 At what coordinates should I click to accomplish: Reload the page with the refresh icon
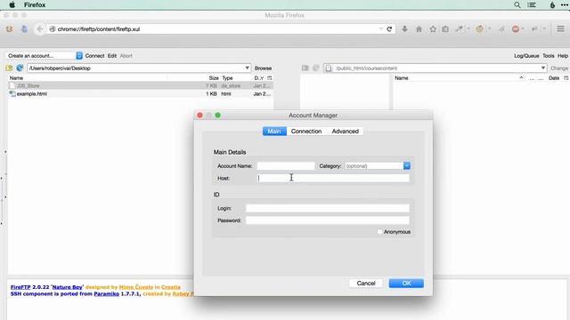pos(389,29)
